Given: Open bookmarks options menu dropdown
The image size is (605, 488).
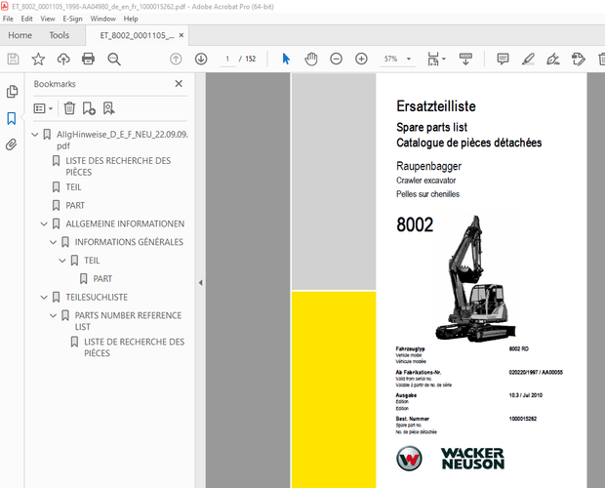Looking at the screenshot, I should tap(43, 108).
